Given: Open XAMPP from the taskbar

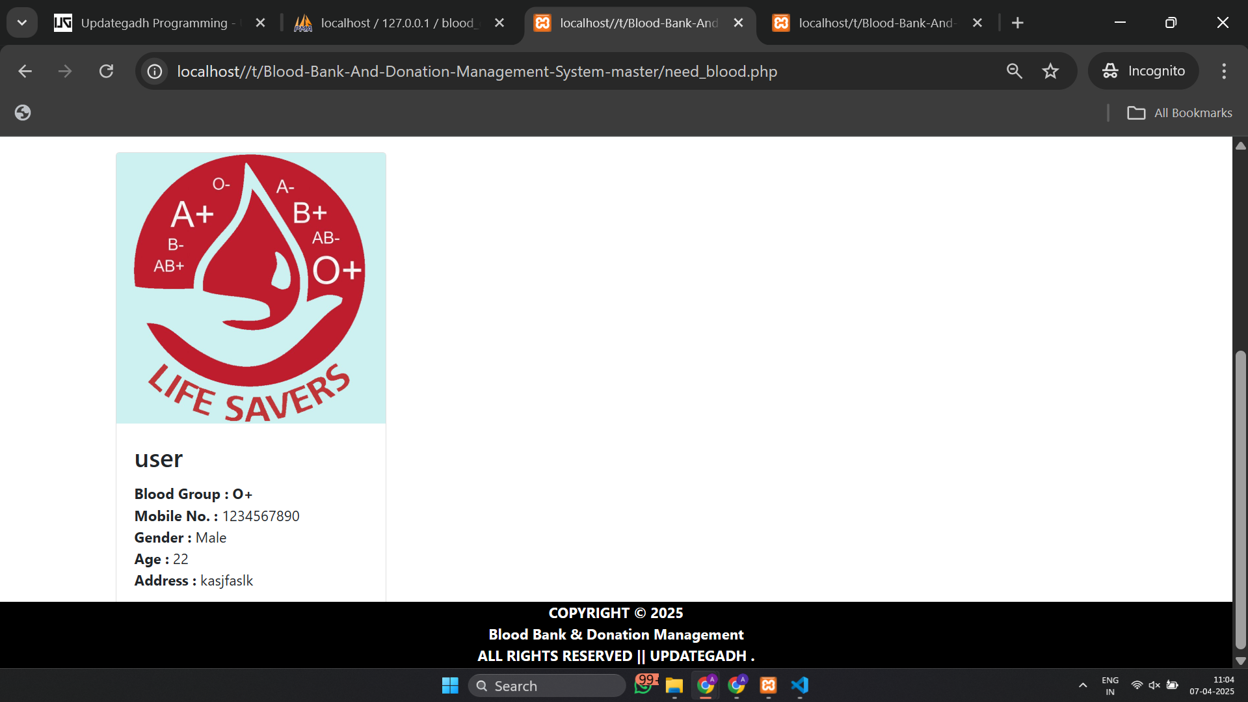Looking at the screenshot, I should [x=768, y=685].
